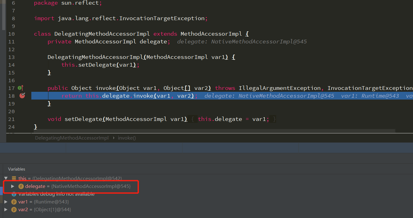Toggle the breakpoint on line 18
The image size is (413, 218).
click(x=22, y=96)
